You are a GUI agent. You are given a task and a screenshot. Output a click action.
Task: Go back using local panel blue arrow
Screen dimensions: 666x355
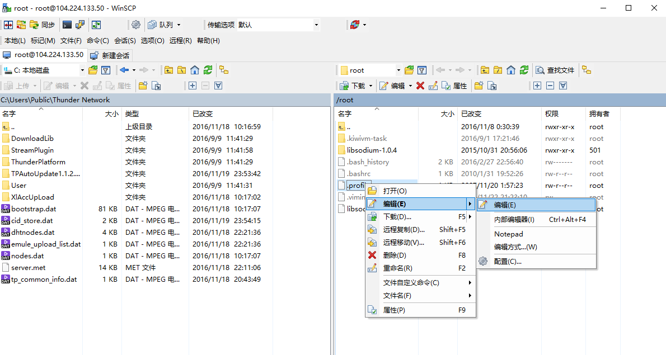[124, 70]
